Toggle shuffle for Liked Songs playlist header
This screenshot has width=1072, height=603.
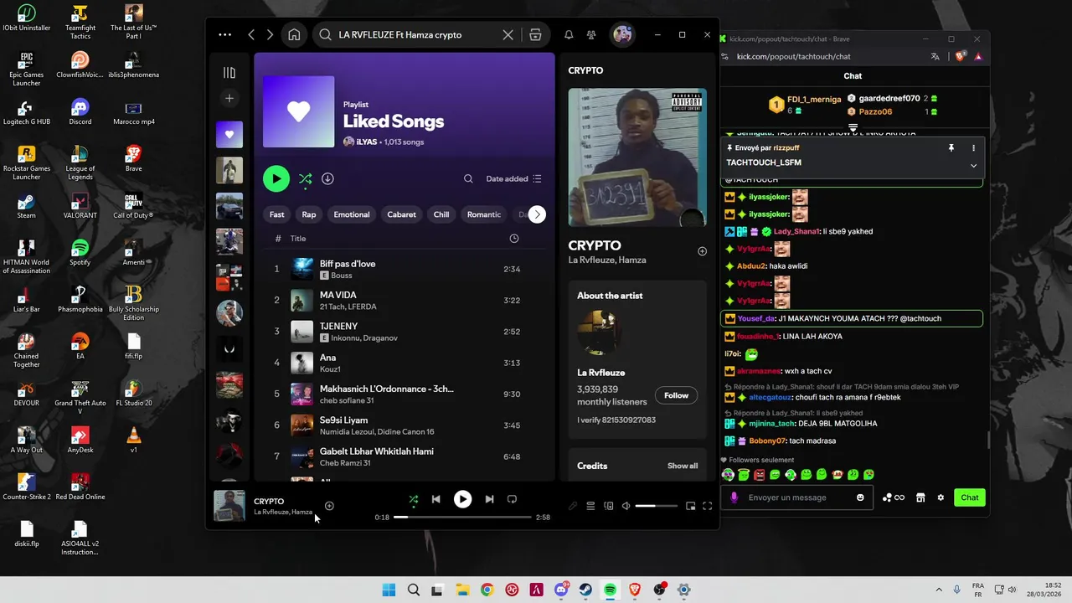[306, 178]
